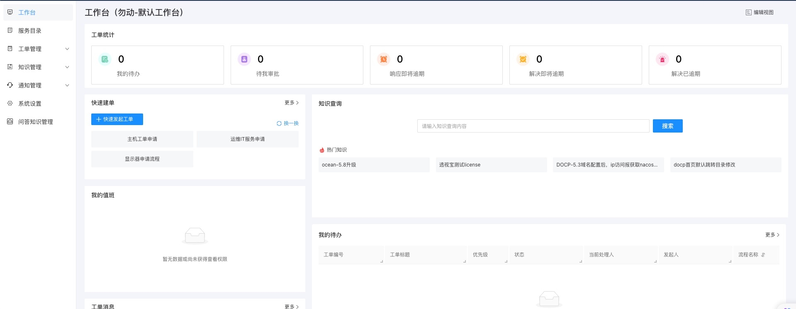Open the 显示器申请流程 template
Screen dimensions: 796x309
[142, 159]
